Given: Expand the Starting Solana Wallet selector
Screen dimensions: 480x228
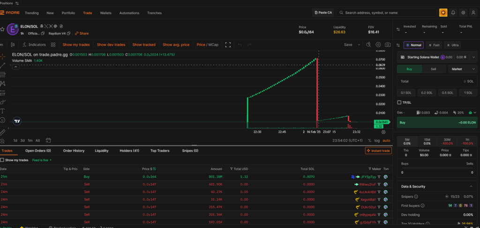Looking at the screenshot, I should tap(473, 57).
